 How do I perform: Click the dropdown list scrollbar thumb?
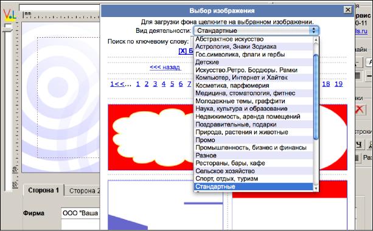(x=316, y=97)
